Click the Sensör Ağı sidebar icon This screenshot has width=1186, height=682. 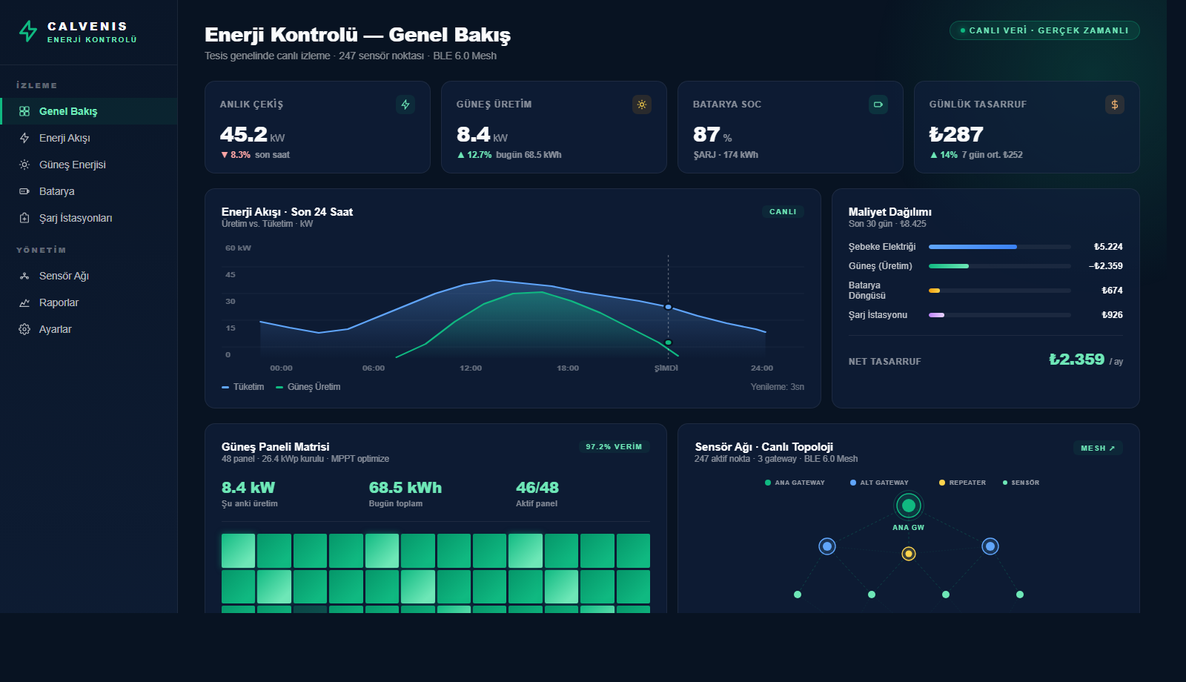tap(24, 276)
